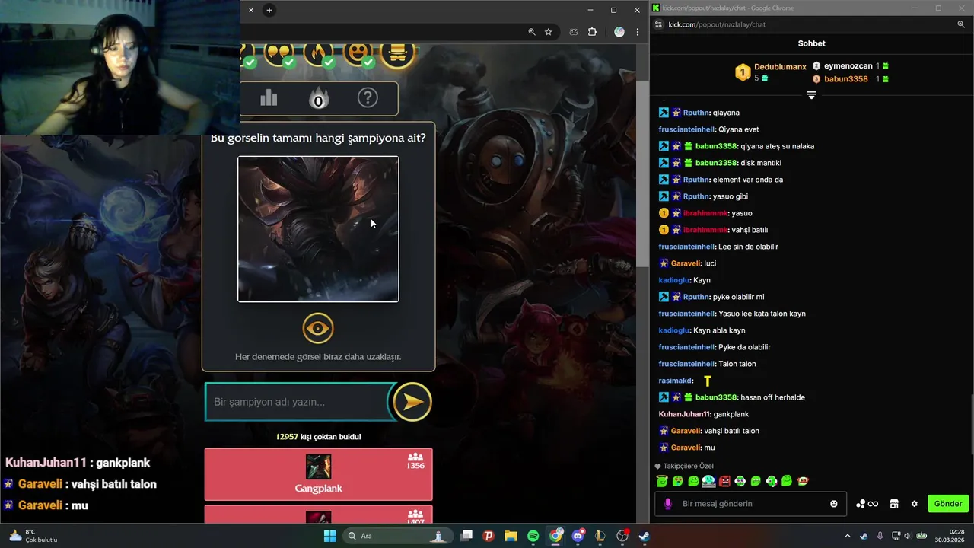Screen dimensions: 974x548
Task: Open League of Legends client from taskbar
Action: pos(600,536)
